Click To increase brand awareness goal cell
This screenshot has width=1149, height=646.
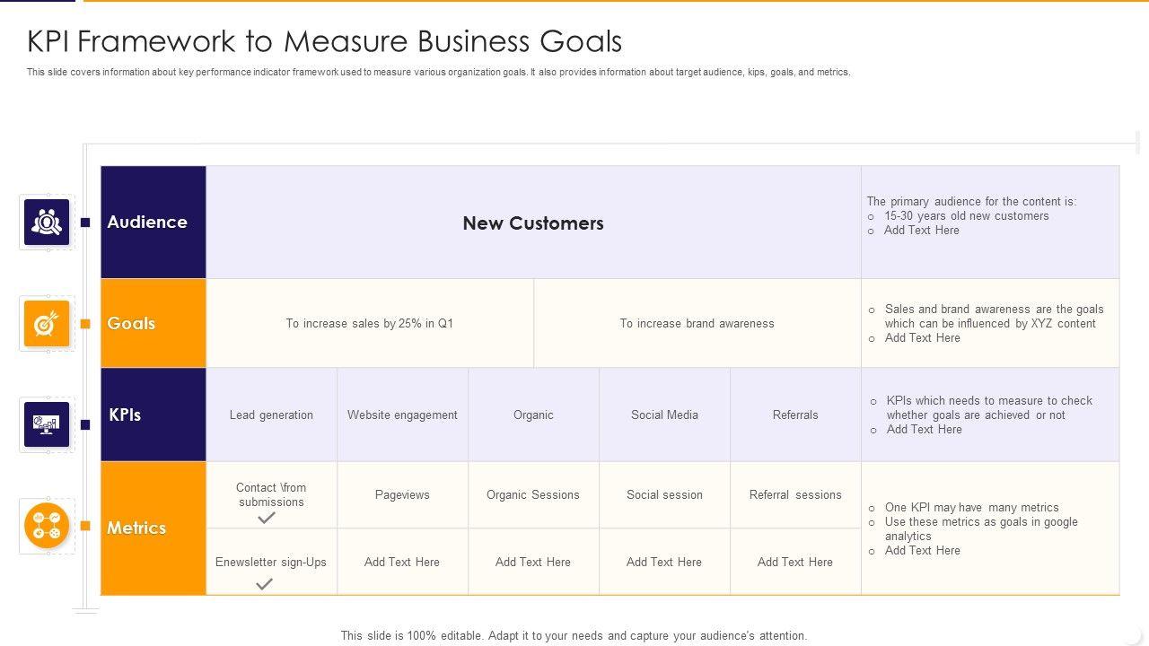point(697,324)
